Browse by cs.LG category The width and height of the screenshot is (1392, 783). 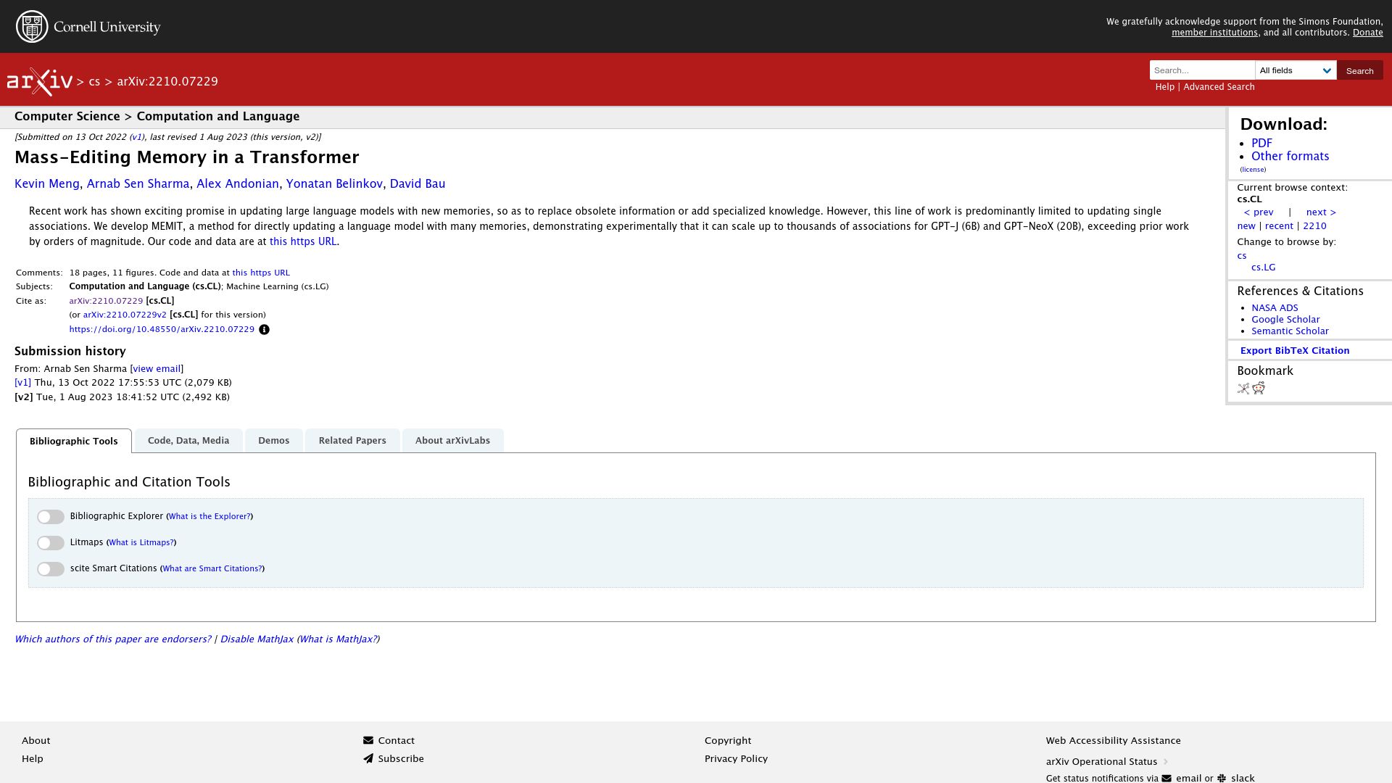1263,268
